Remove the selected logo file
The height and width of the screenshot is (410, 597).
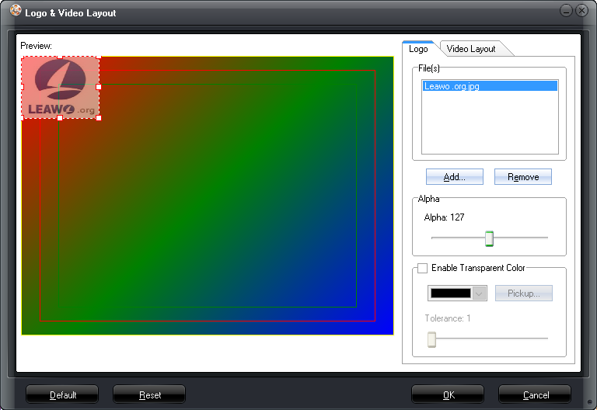pos(522,177)
